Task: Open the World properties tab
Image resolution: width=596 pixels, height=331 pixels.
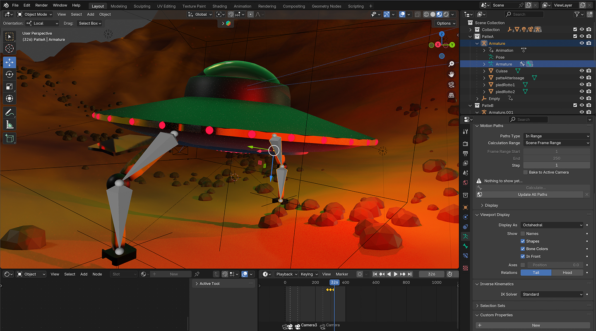Action: tap(466, 183)
